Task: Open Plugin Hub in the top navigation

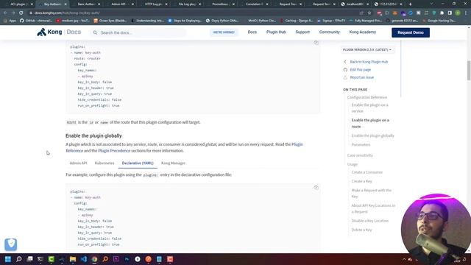Action: (276, 32)
